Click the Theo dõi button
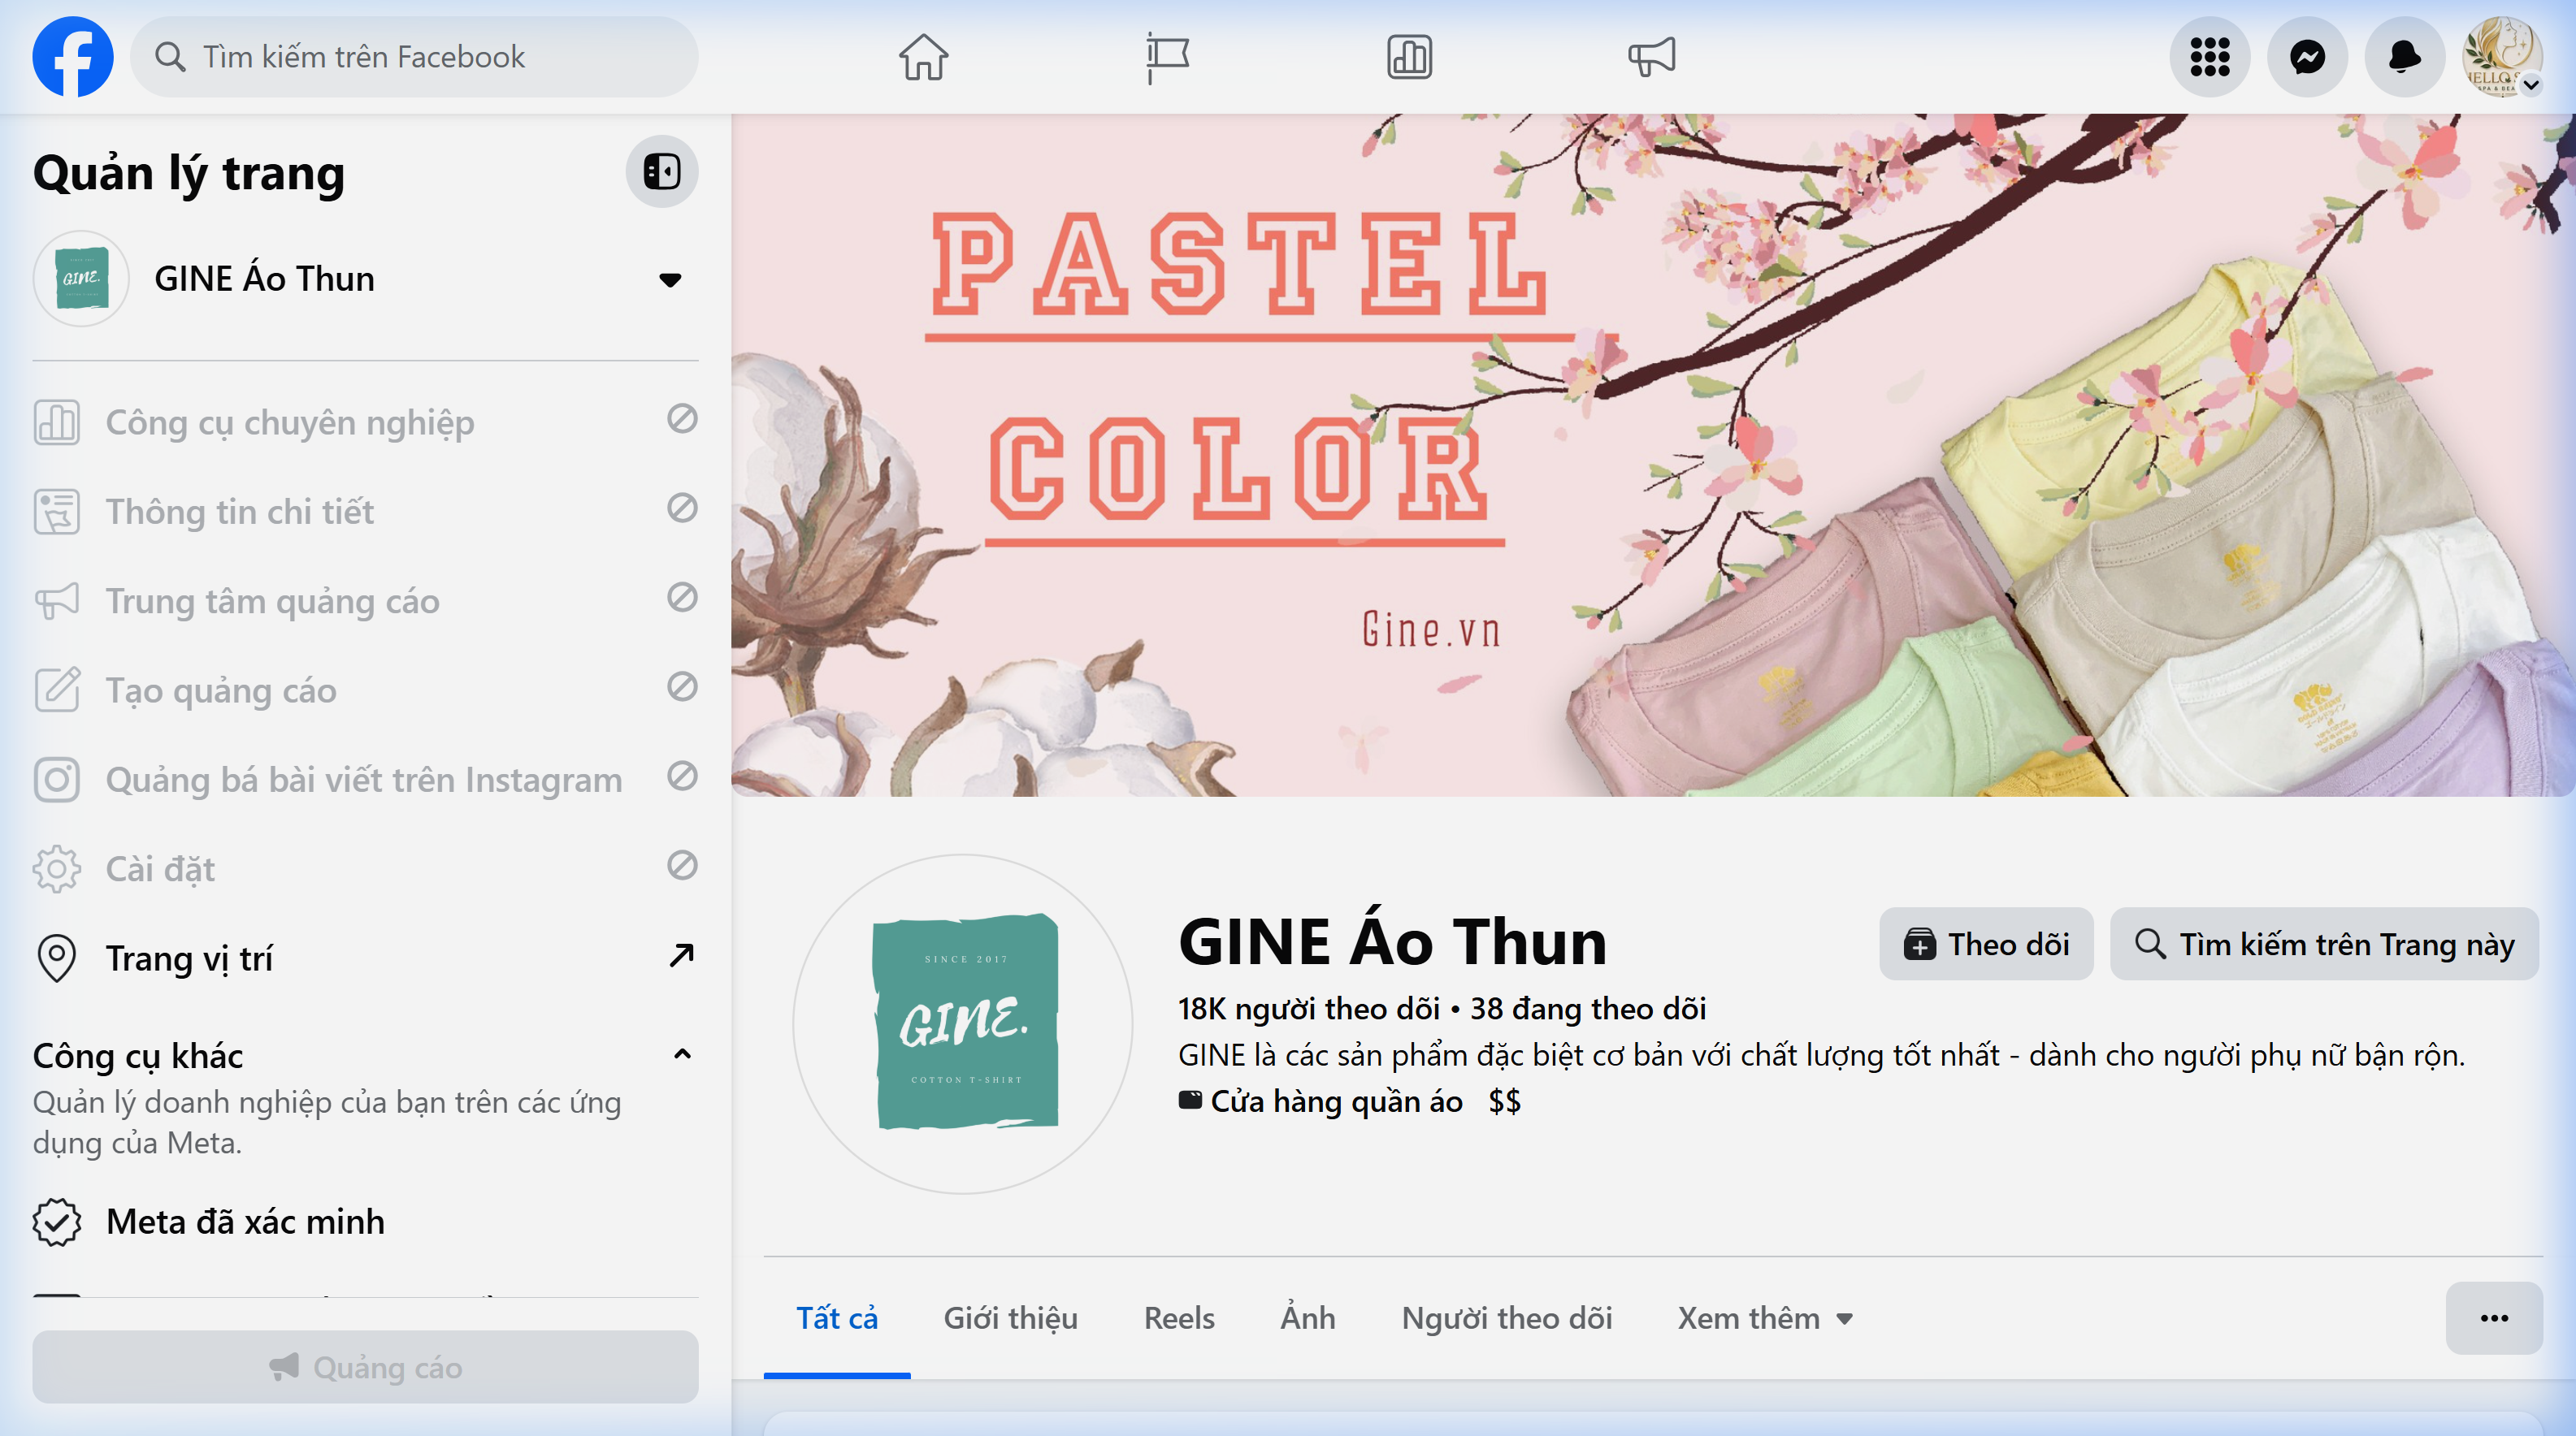The height and width of the screenshot is (1436, 2576). pos(1986,945)
